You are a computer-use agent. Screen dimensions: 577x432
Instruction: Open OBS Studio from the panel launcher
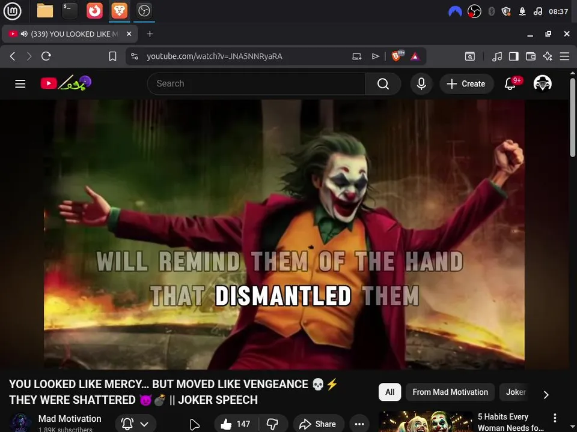point(144,11)
